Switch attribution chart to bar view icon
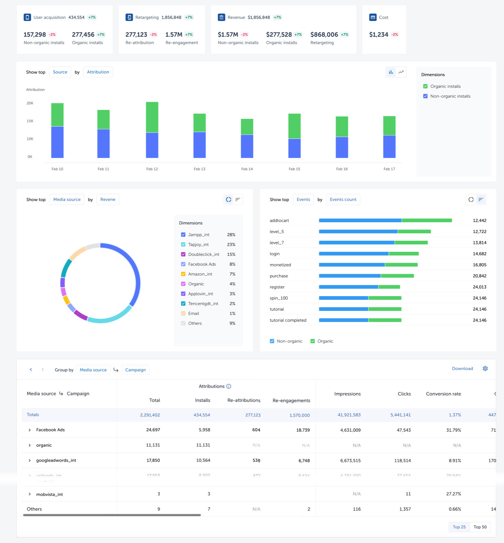 pyautogui.click(x=391, y=72)
